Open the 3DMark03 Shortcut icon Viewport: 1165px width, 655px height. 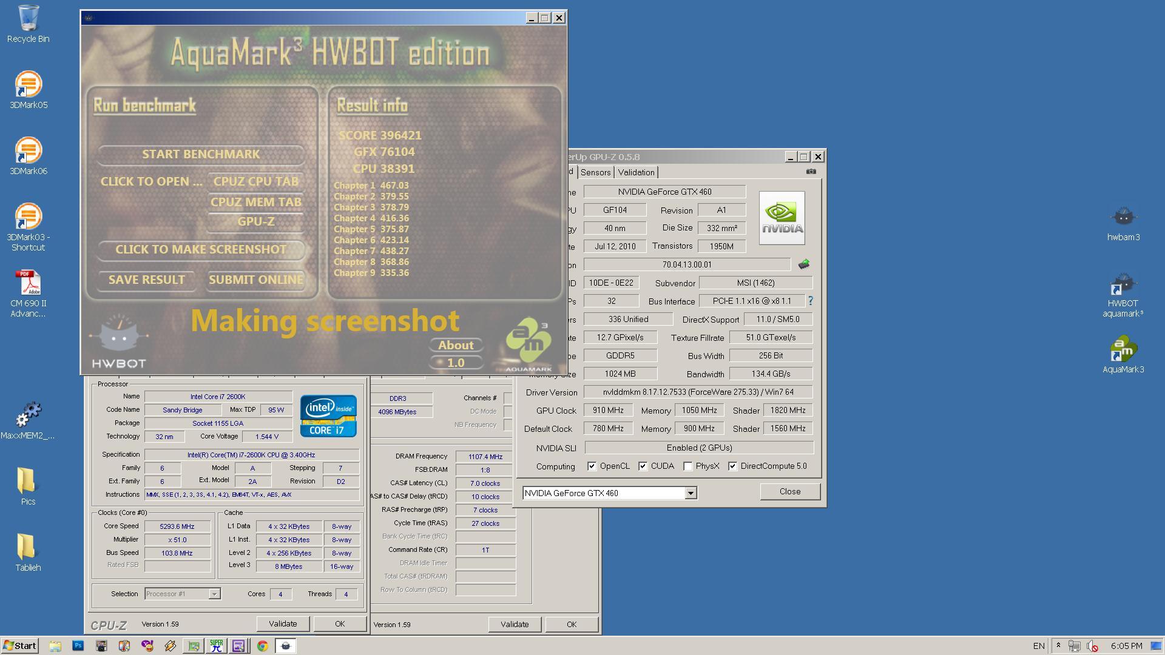[x=28, y=227]
